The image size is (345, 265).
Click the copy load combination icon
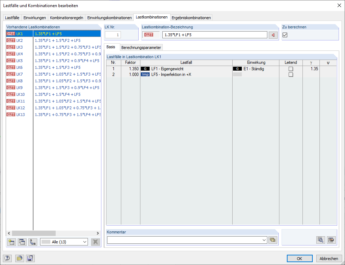pos(22,242)
